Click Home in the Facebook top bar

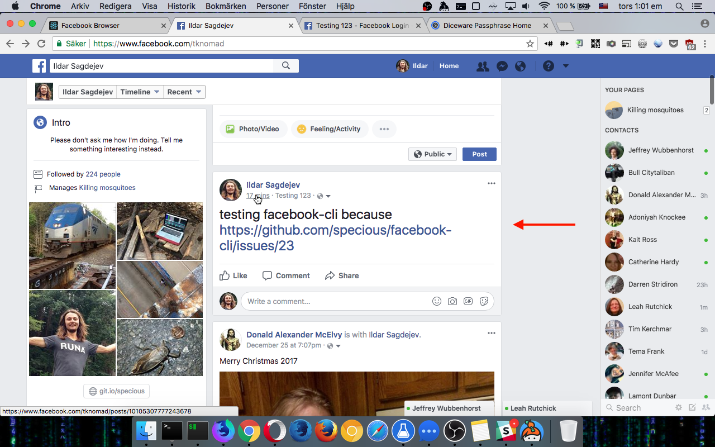449,66
